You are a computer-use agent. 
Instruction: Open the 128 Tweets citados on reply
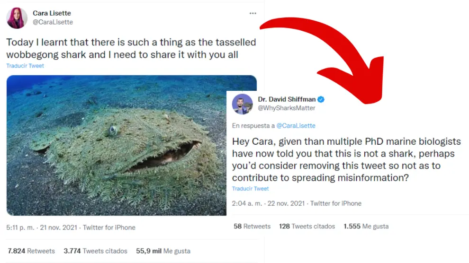(307, 226)
